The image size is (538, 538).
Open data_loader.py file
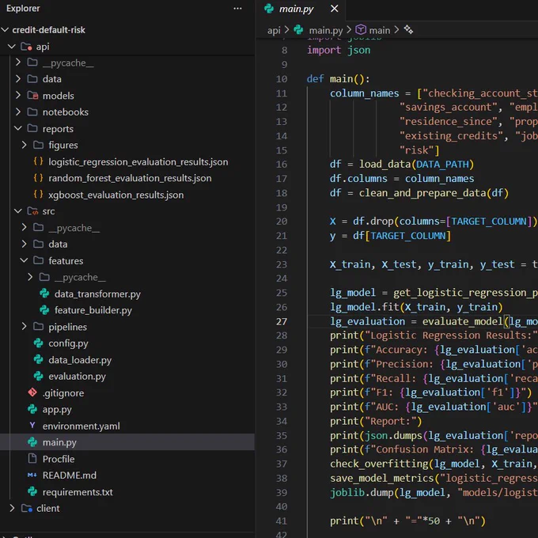(80, 360)
